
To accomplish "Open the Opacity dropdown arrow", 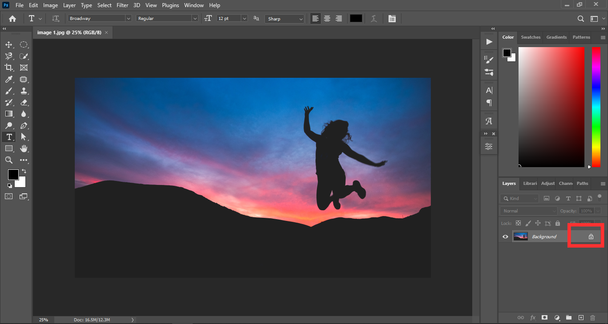I will (x=598, y=211).
